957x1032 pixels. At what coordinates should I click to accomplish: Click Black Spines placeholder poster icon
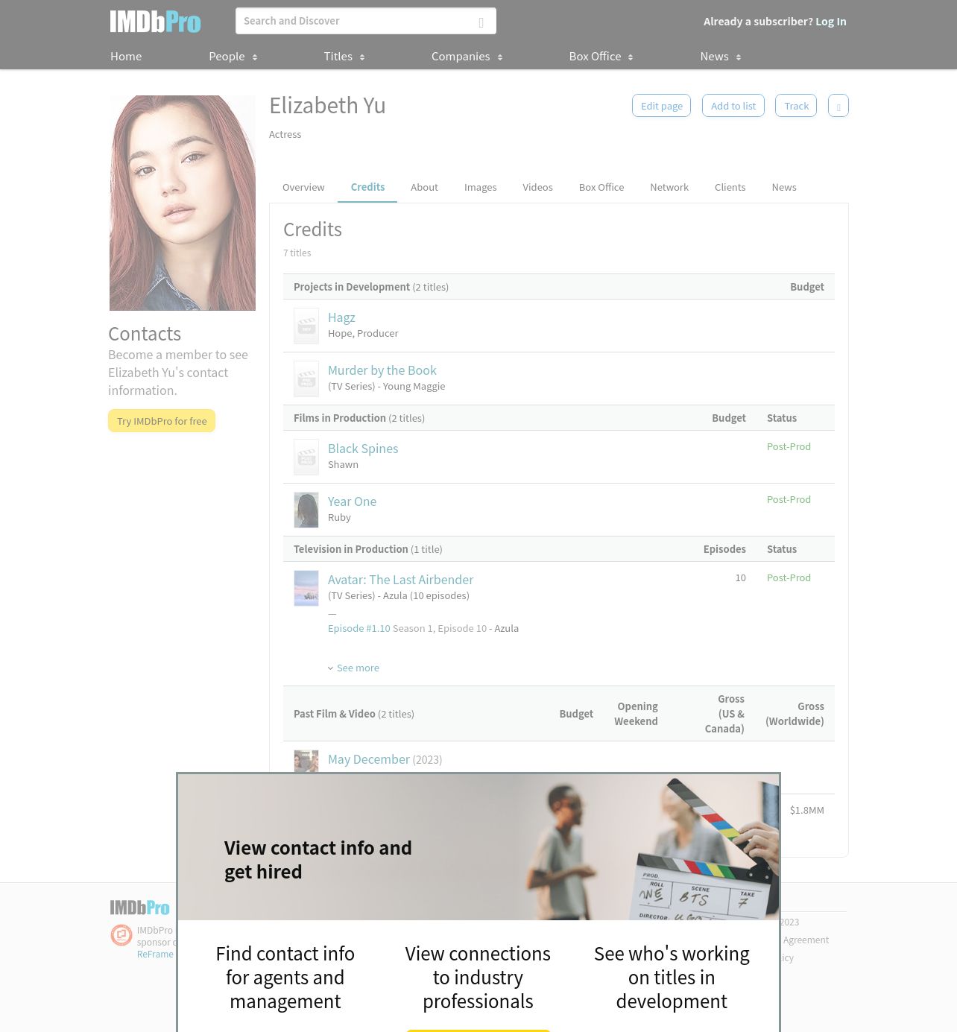[306, 457]
